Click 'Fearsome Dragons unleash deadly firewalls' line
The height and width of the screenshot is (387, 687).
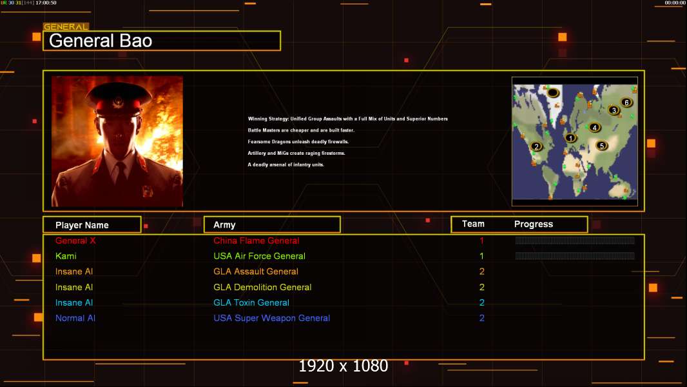(298, 141)
